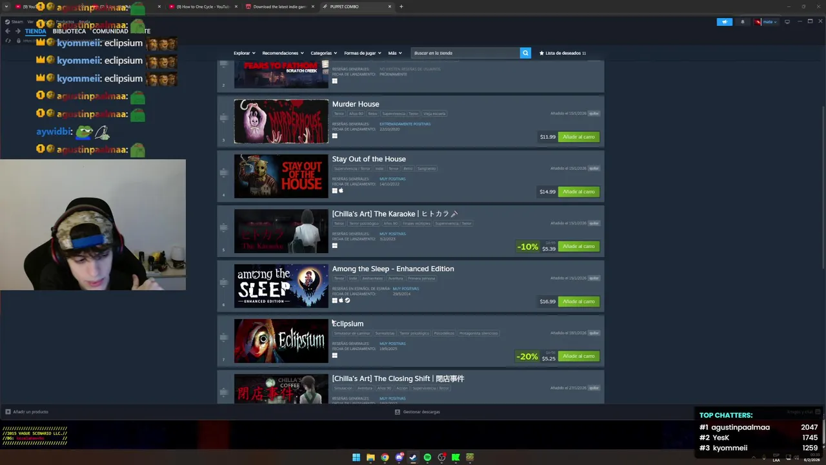Switch to the TIENDA tab
Image resolution: width=826 pixels, height=465 pixels.
click(x=35, y=31)
